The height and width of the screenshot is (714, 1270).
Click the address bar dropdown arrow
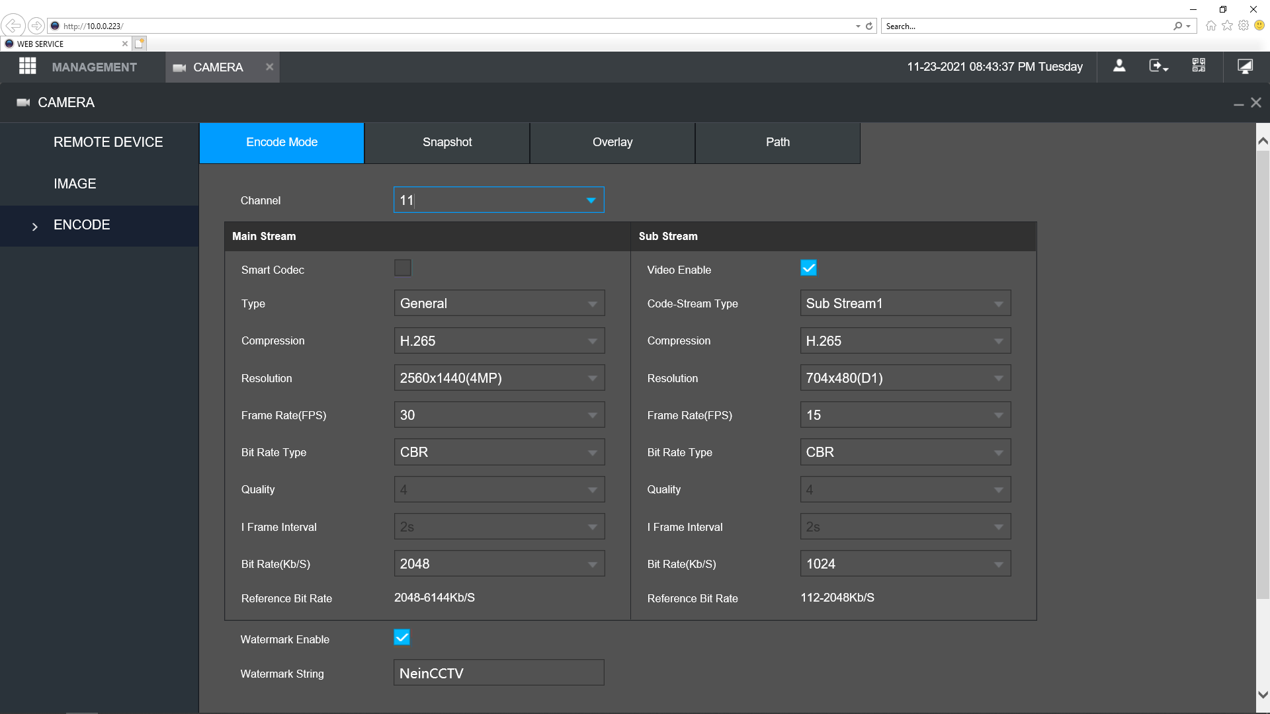[x=858, y=26]
